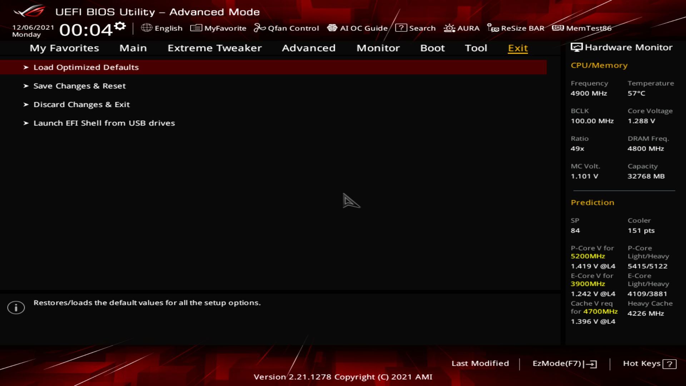Expand Load Optimized Defaults arrow
The width and height of the screenshot is (686, 386).
tap(26, 67)
